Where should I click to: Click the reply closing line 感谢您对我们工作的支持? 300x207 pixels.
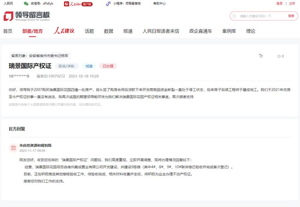[44, 181]
